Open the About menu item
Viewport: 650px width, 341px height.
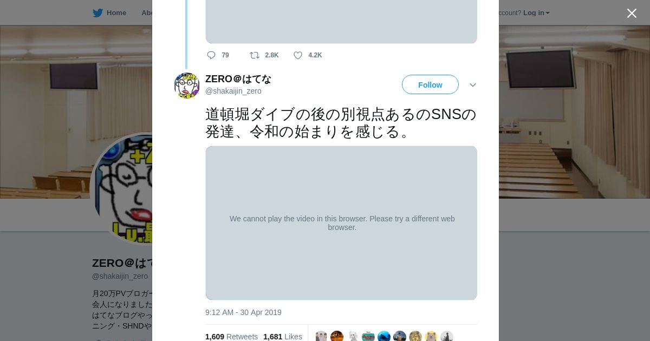click(x=147, y=13)
